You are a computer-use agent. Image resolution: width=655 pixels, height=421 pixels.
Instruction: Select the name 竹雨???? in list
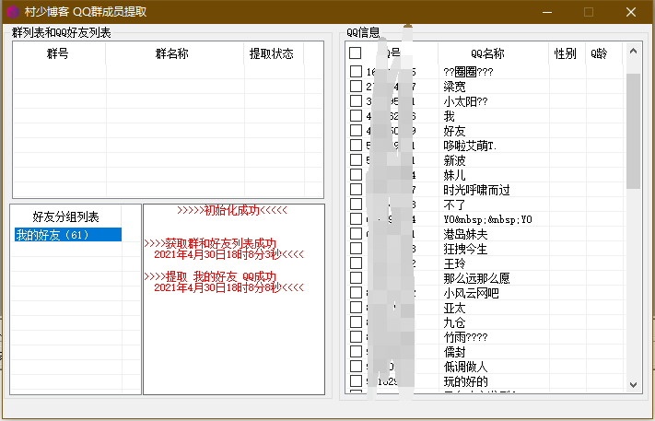pyautogui.click(x=465, y=337)
